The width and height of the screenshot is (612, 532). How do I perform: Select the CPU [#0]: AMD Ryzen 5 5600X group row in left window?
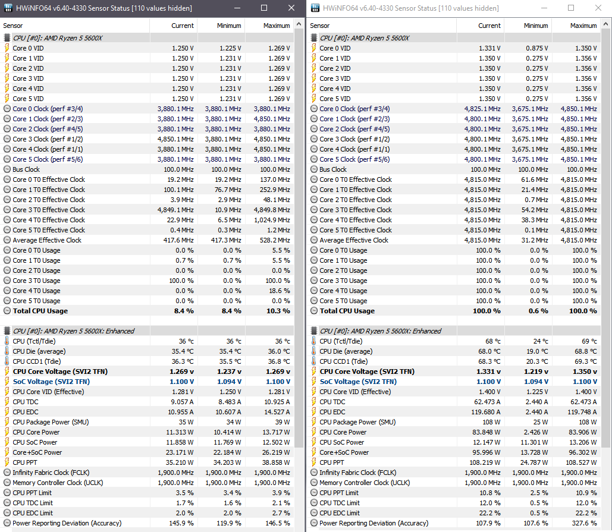point(147,38)
